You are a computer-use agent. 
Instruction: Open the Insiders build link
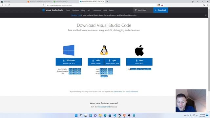104,107
